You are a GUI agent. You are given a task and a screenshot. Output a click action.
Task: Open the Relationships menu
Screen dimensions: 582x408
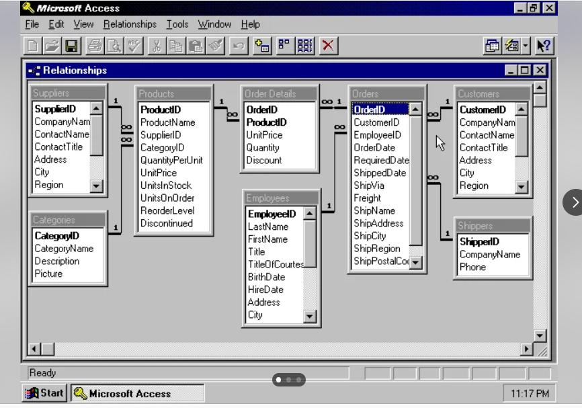pyautogui.click(x=130, y=24)
